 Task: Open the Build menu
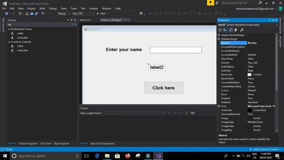pos(42,8)
